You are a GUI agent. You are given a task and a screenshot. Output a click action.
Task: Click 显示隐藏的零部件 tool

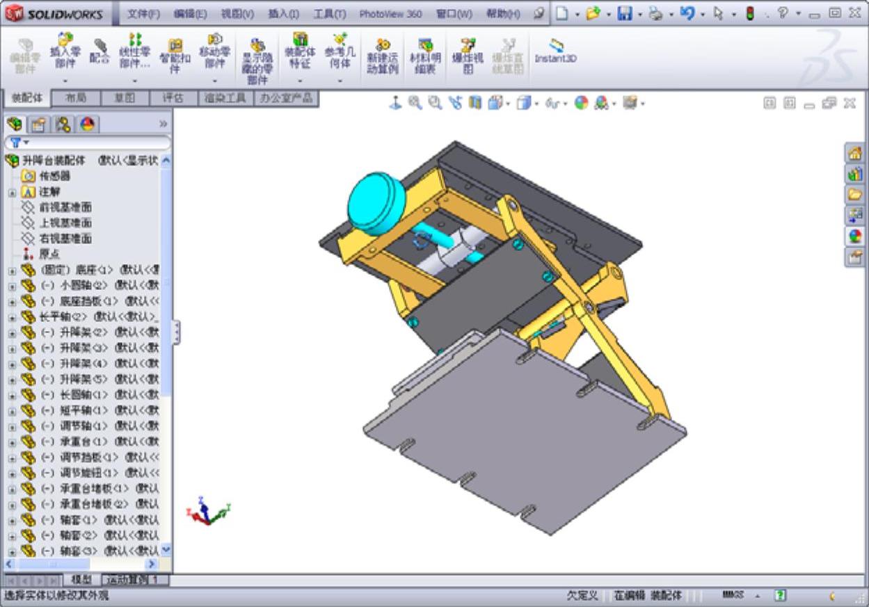coord(257,61)
